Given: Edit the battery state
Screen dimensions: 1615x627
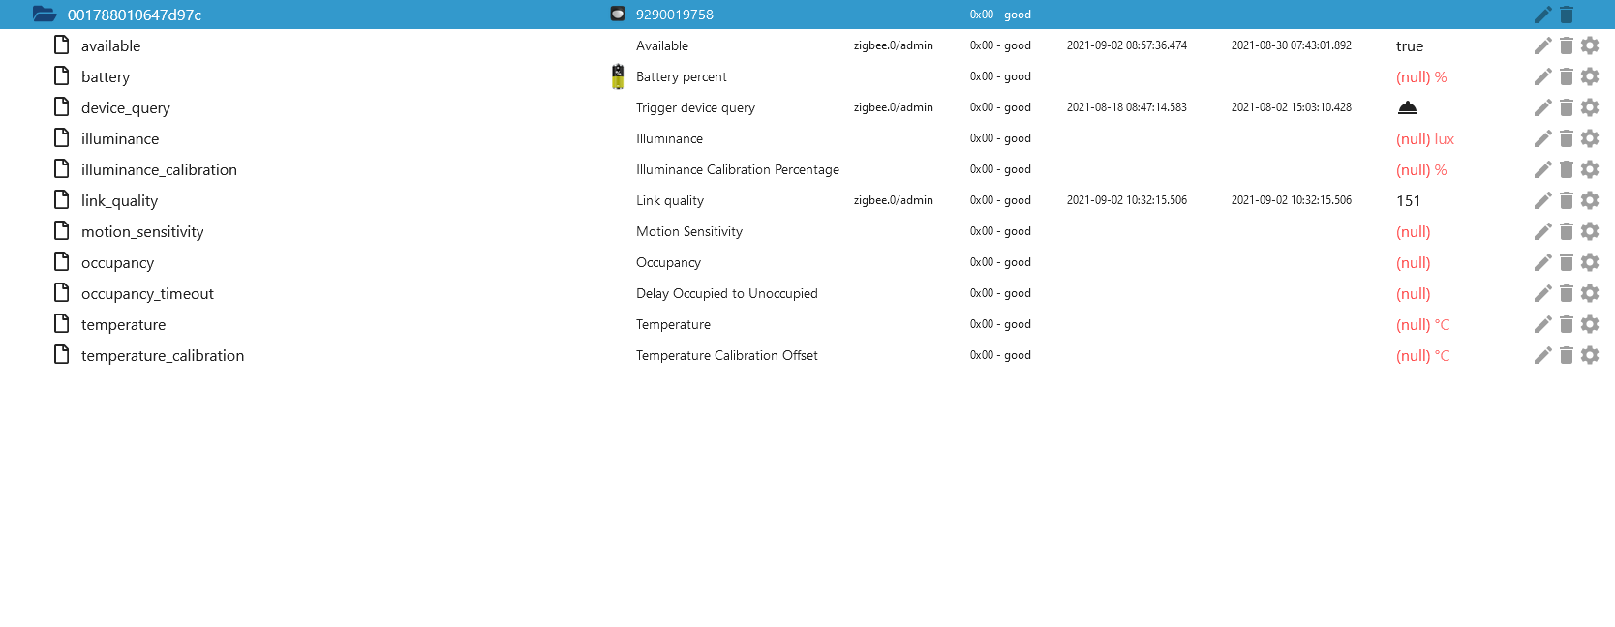Looking at the screenshot, I should [x=1543, y=76].
